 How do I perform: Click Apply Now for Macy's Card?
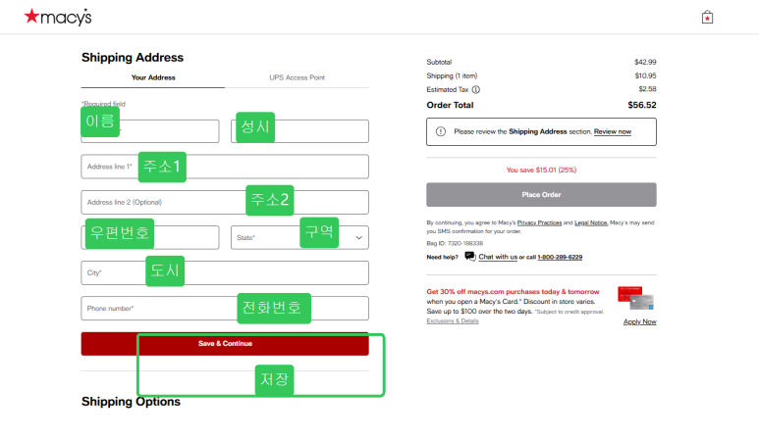coord(639,321)
